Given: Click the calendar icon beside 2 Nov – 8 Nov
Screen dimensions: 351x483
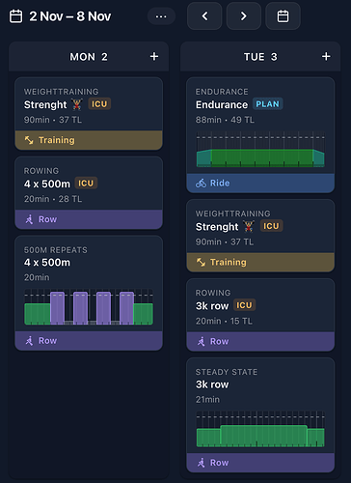Looking at the screenshot, I should click(x=15, y=16).
